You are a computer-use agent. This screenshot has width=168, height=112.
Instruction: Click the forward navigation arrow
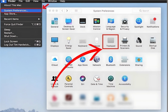[67, 11]
